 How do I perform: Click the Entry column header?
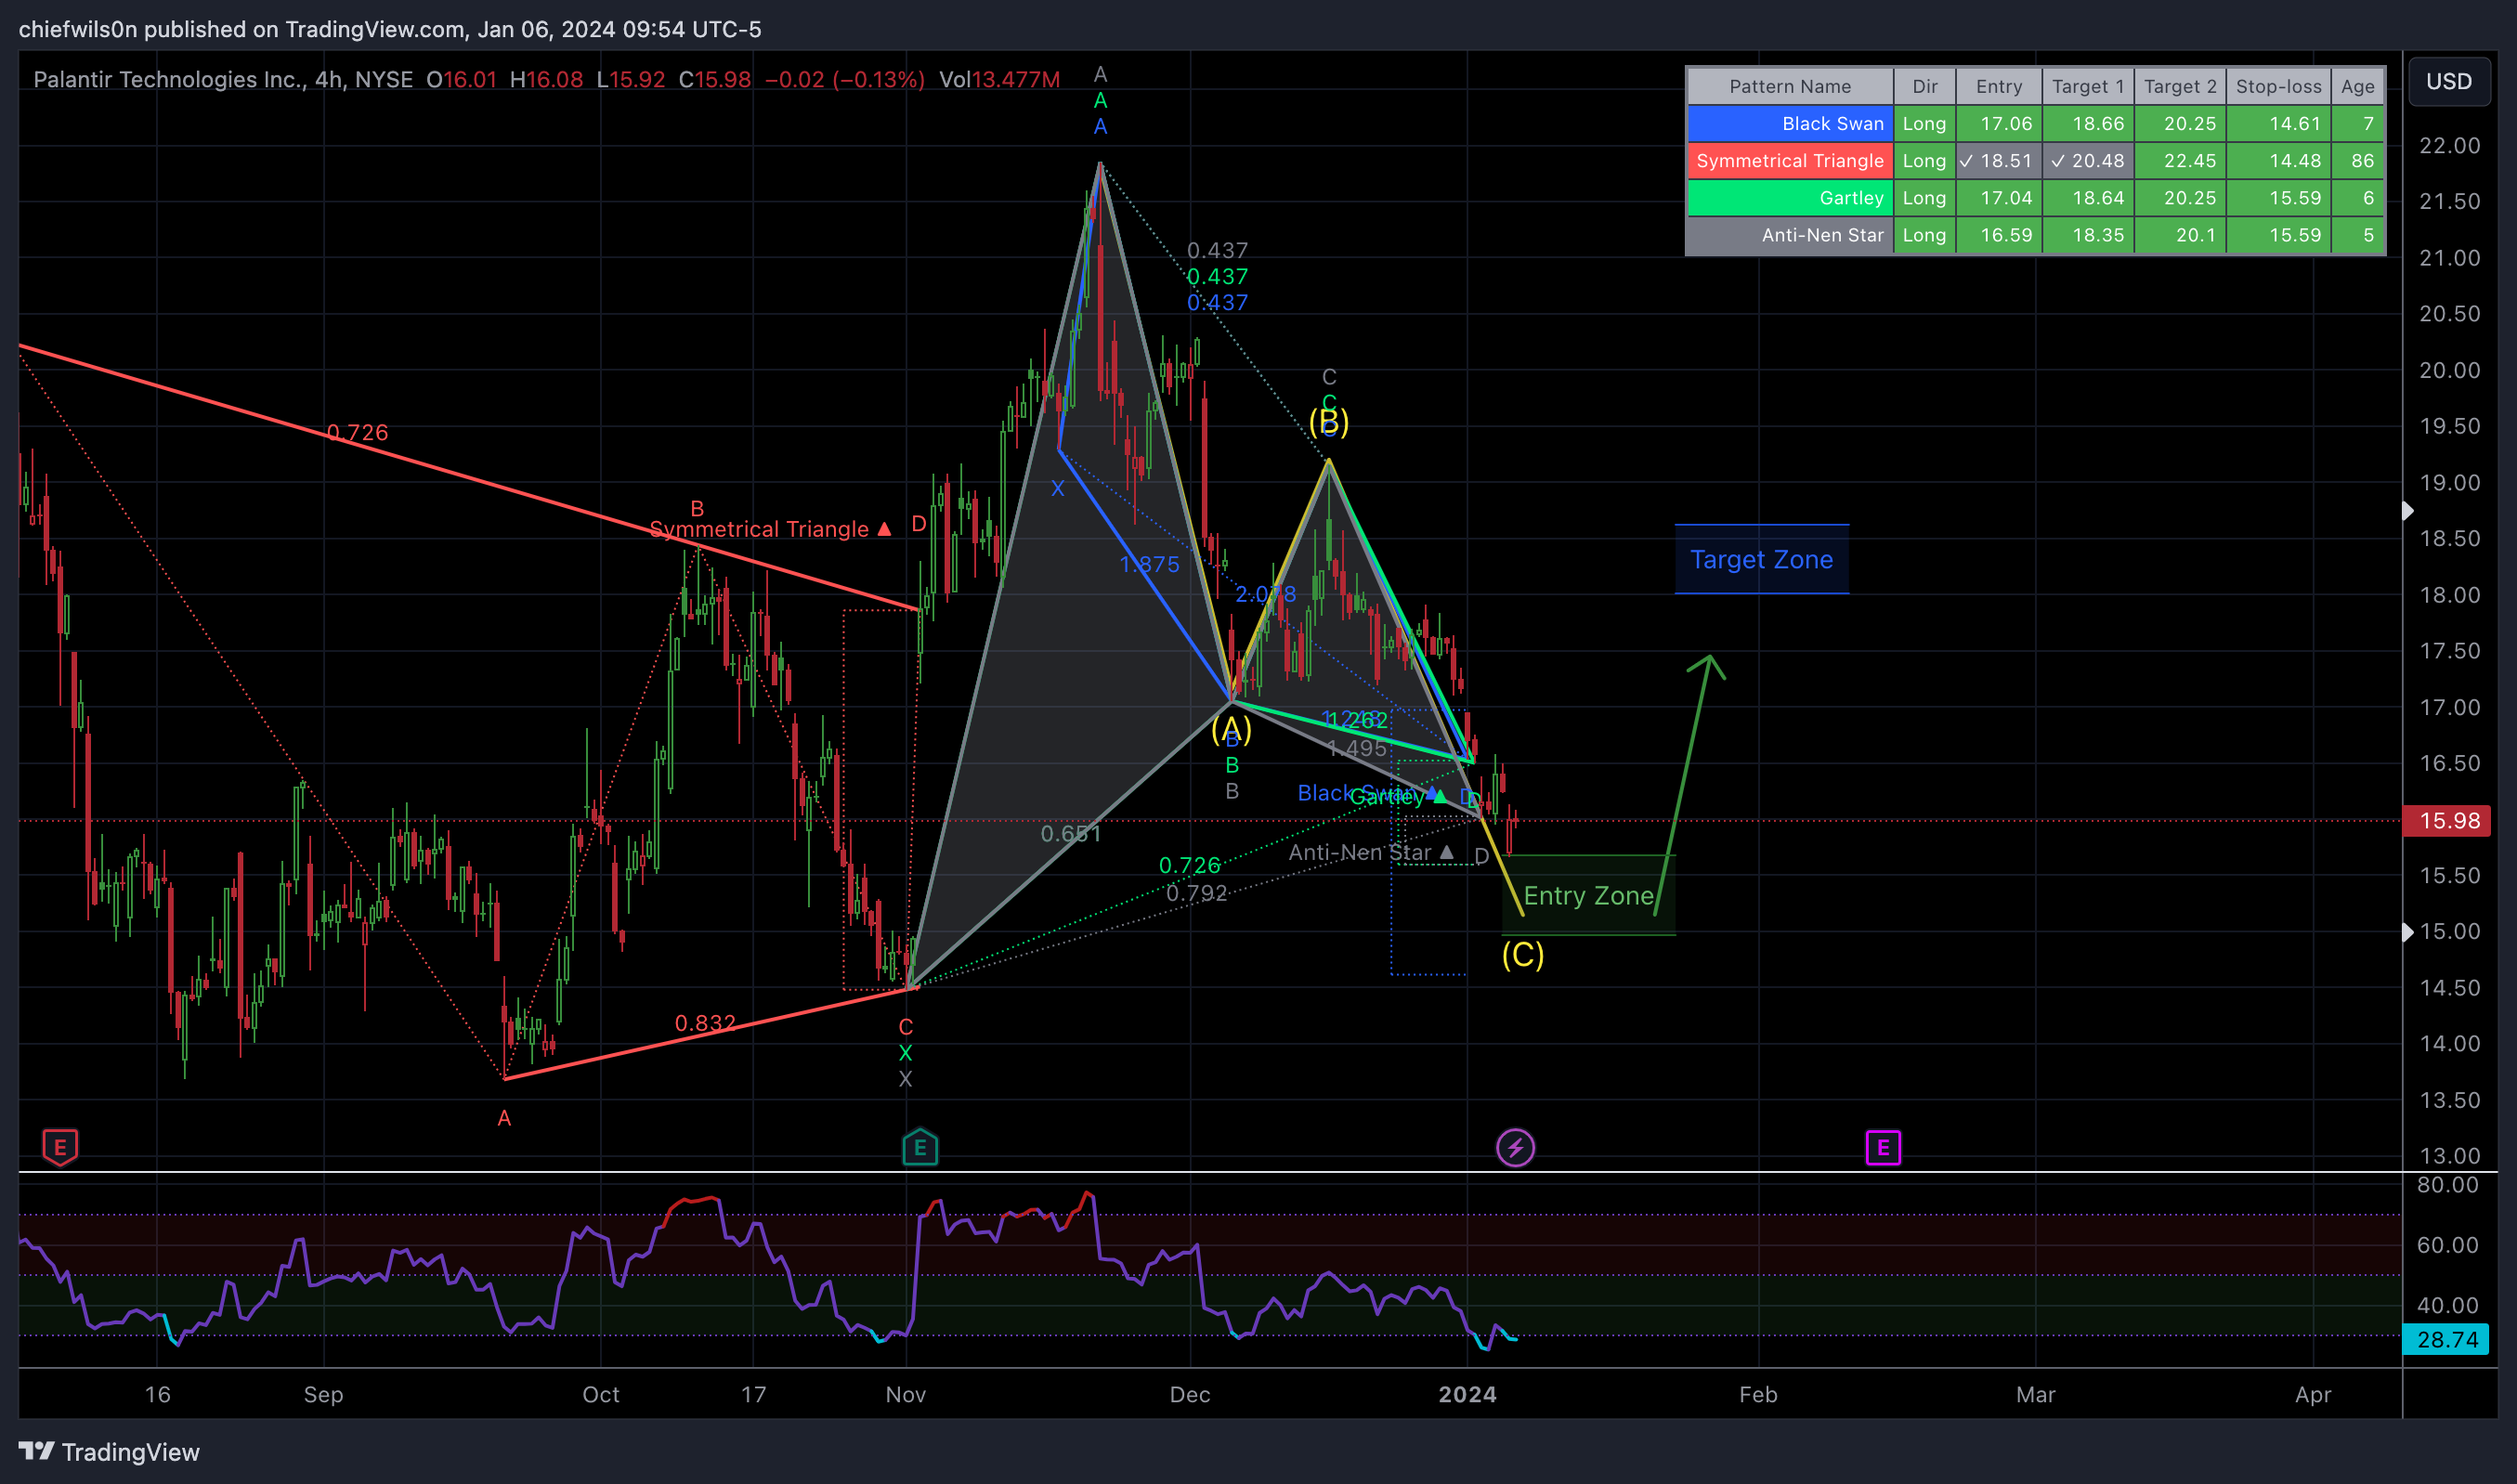[x=1999, y=87]
